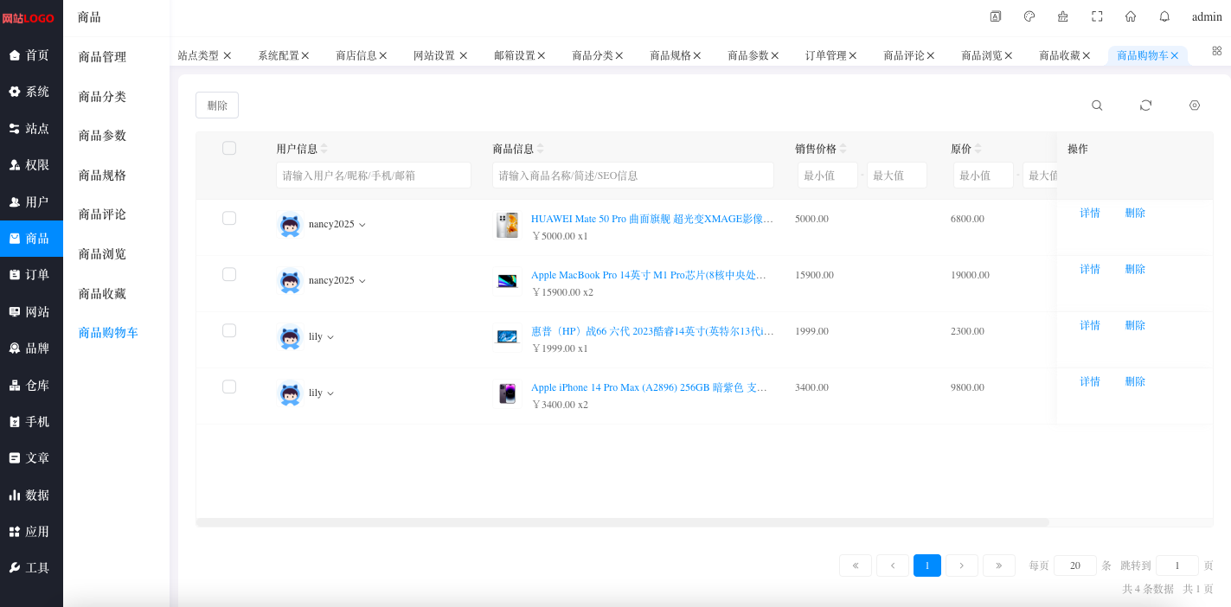Open the 品牌 sidebar item
The image size is (1231, 607).
(31, 348)
